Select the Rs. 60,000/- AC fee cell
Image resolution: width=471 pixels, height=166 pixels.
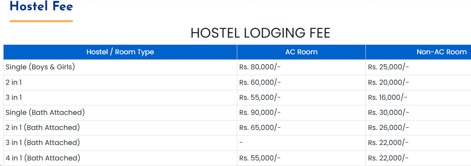tap(260, 82)
